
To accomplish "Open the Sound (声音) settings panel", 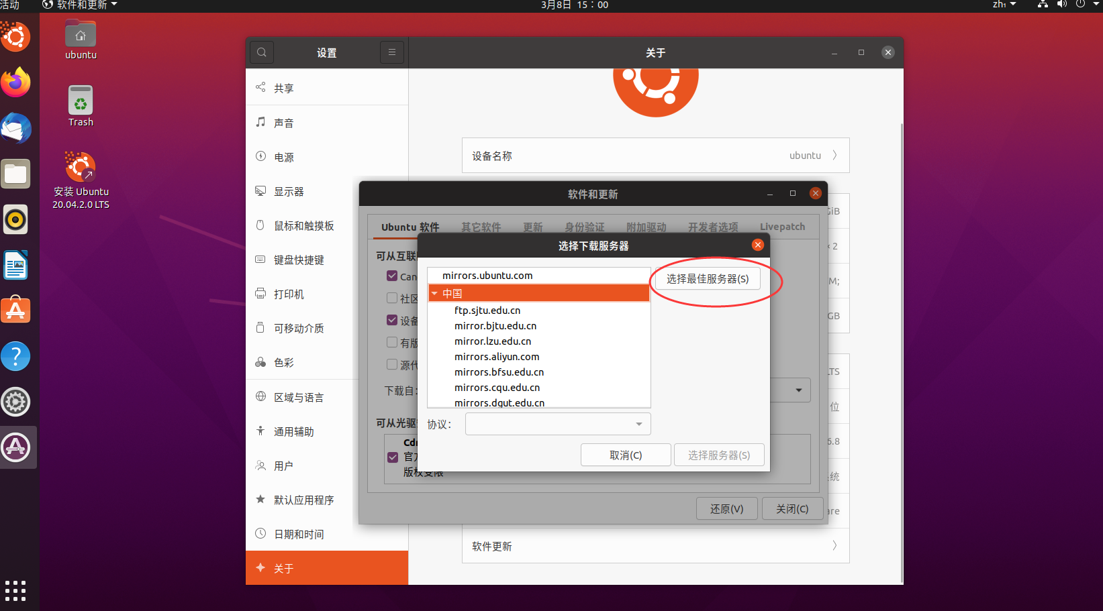I will pos(327,123).
